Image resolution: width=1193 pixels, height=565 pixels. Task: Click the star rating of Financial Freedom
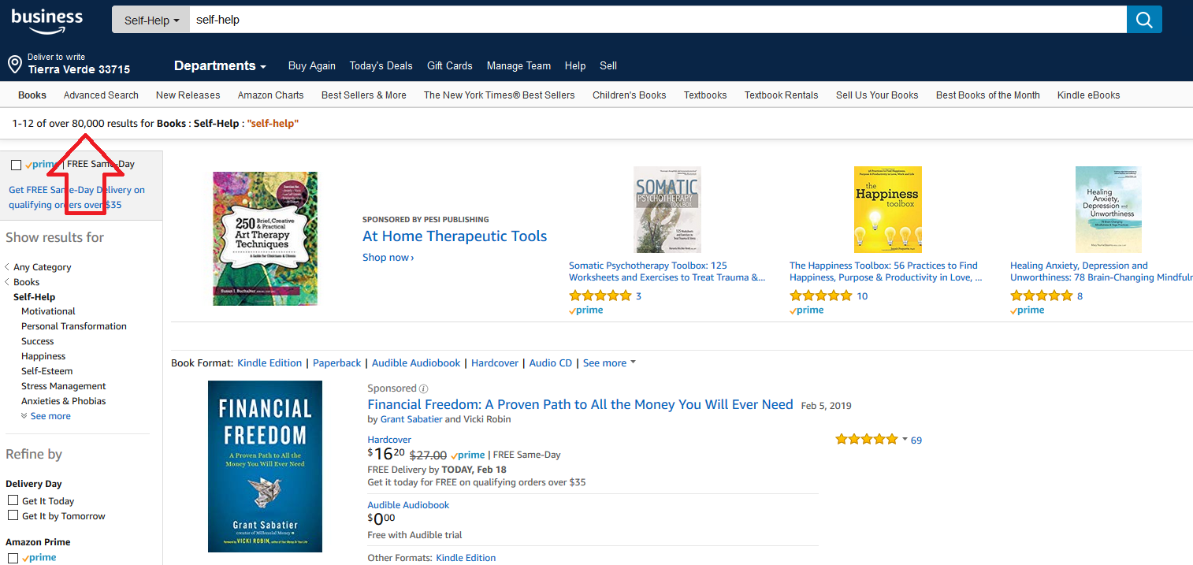867,440
